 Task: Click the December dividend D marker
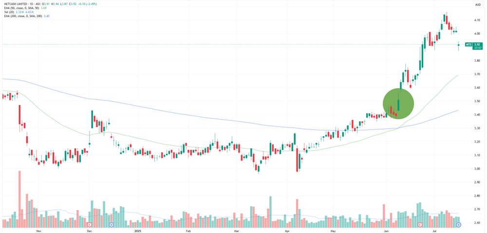(111, 224)
